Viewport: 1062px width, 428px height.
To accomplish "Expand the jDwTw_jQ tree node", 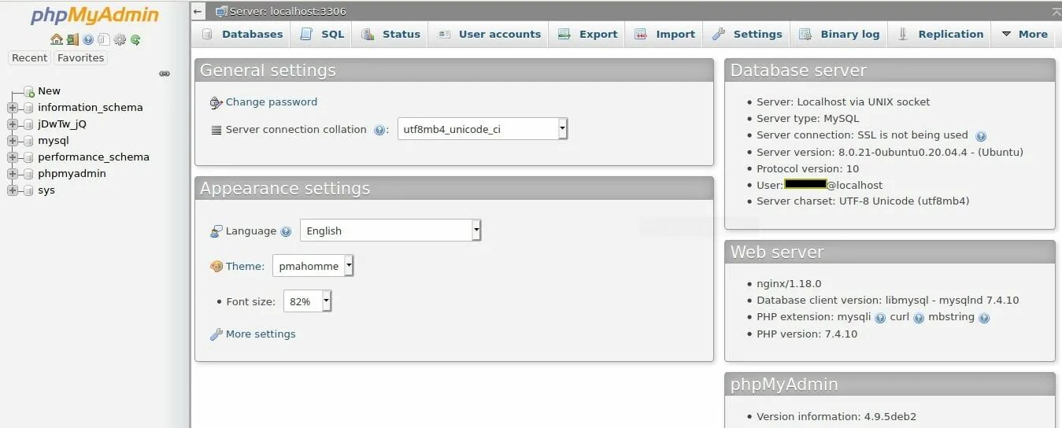I will [13, 124].
